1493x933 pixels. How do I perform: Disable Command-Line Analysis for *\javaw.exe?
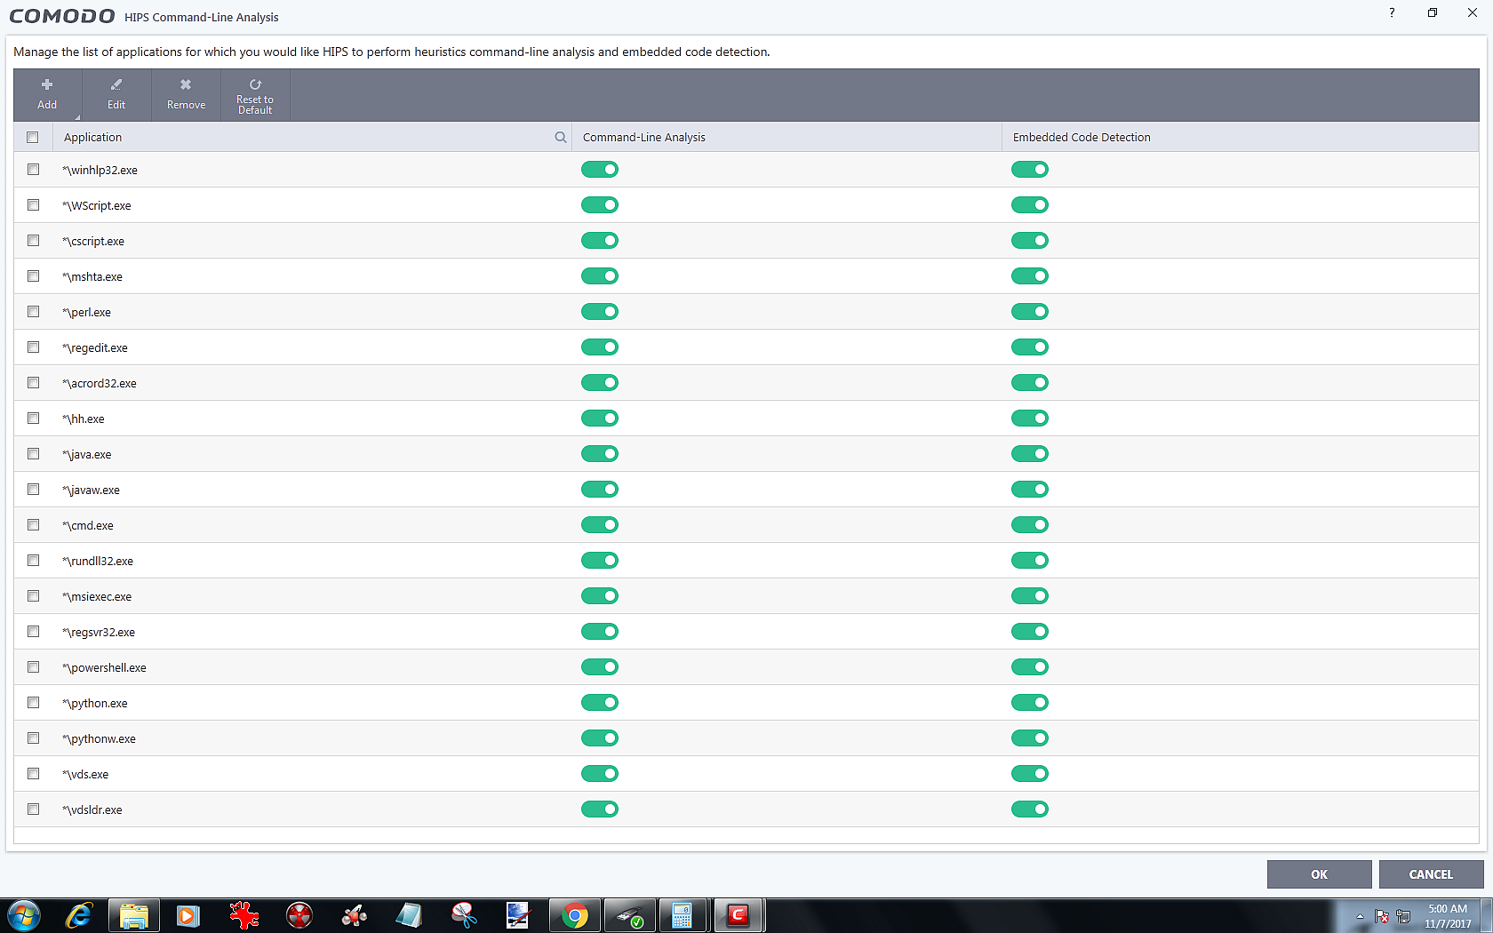point(600,490)
